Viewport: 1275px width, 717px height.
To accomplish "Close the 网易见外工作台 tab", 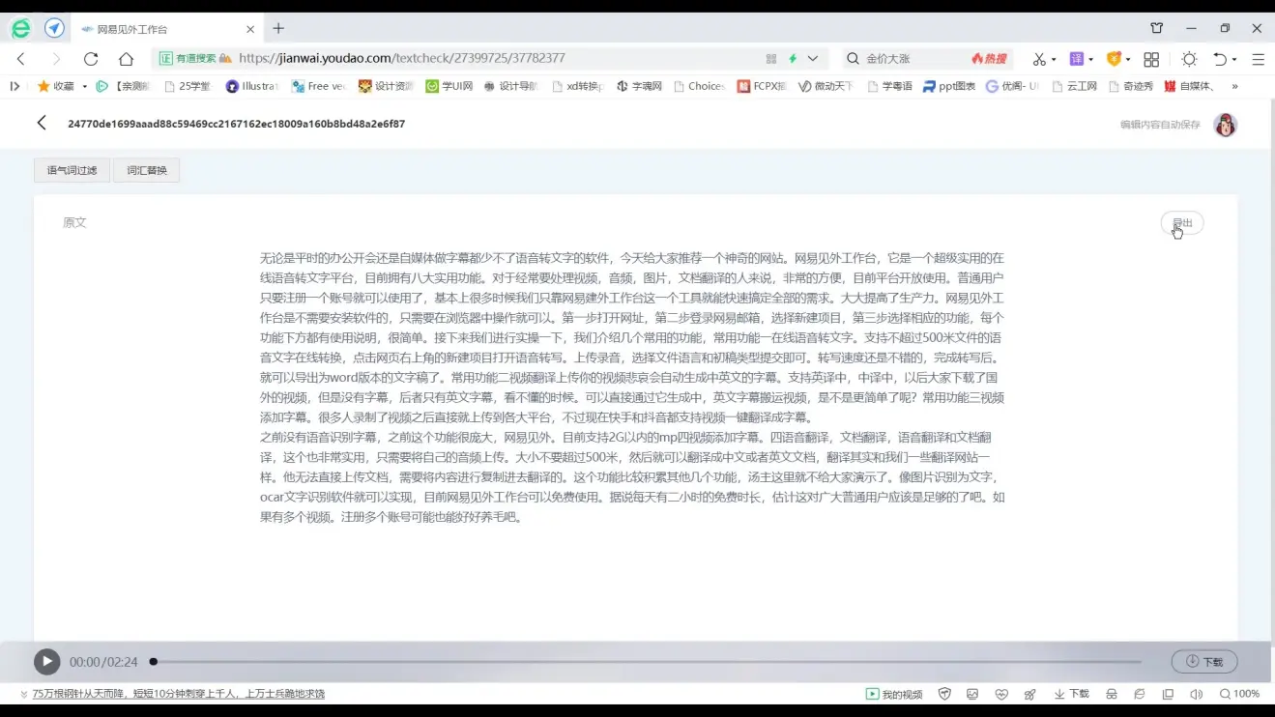I will [x=251, y=29].
